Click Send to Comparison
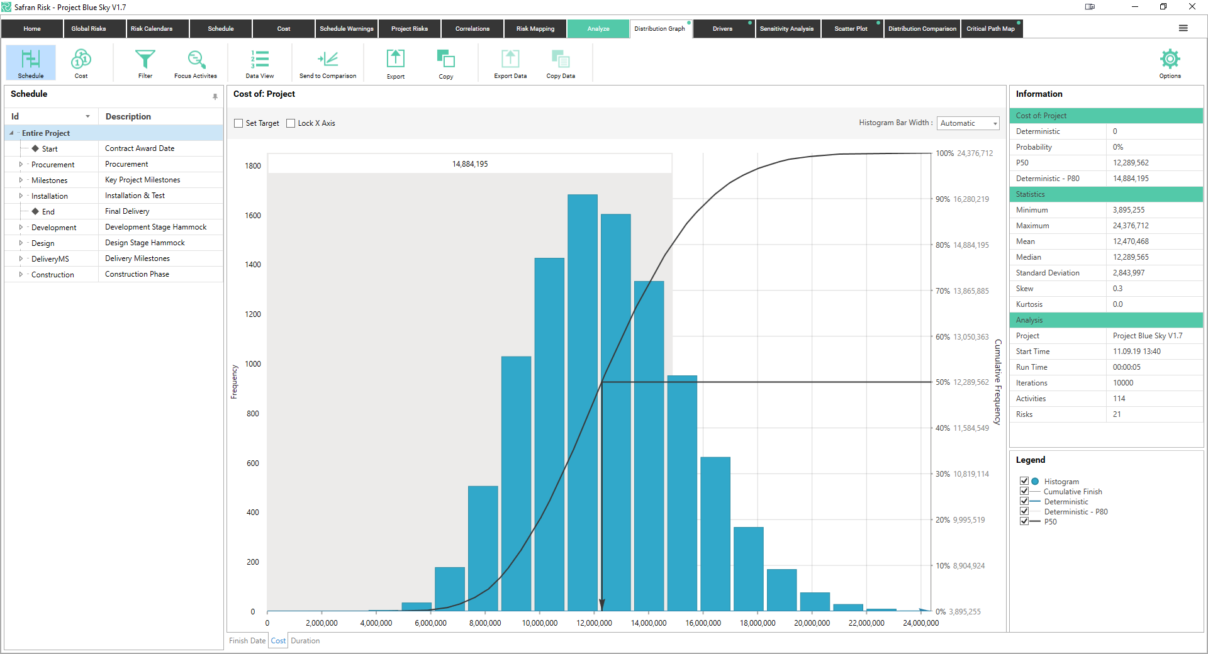The image size is (1208, 654). (x=328, y=62)
